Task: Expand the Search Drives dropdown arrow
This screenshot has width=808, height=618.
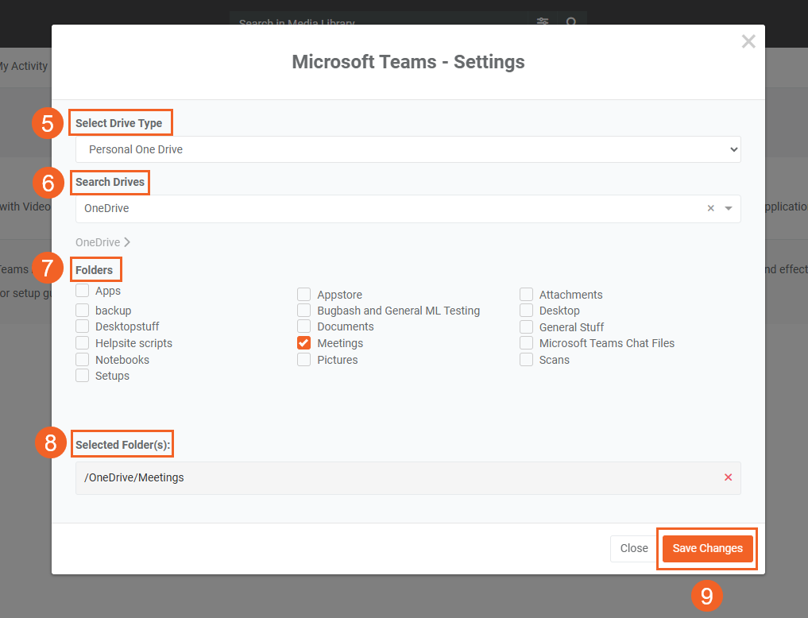Action: [729, 209]
